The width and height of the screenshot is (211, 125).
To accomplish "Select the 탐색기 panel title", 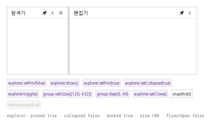I will (18, 13).
